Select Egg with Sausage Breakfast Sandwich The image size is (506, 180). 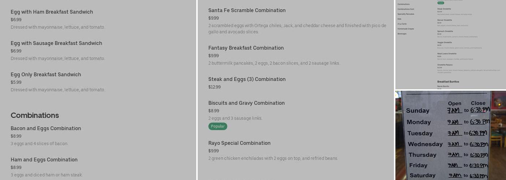click(x=56, y=43)
